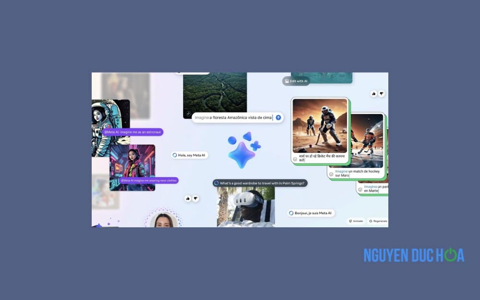Click the thumbs up icon near Edit with AI
This screenshot has height=300, width=480.
coord(374,94)
